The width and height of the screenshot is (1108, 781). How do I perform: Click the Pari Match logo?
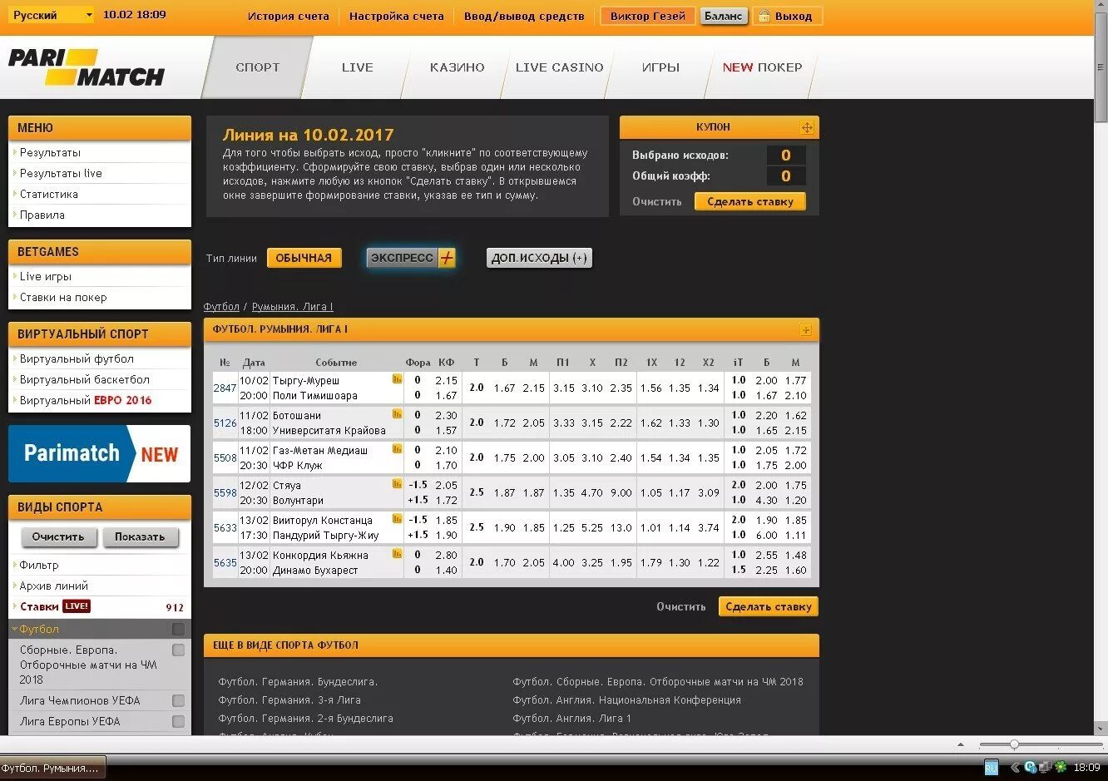click(x=87, y=67)
